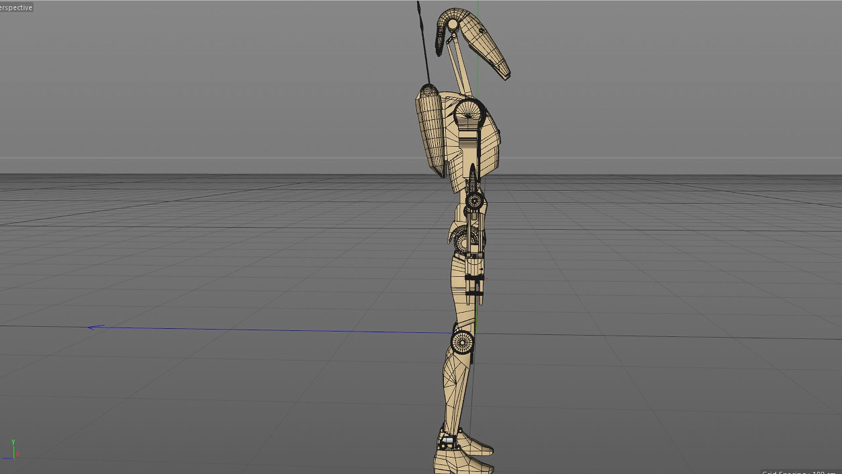Screen dimensions: 842x474
Task: Click the ankle joint mechanism
Action: (x=448, y=441)
